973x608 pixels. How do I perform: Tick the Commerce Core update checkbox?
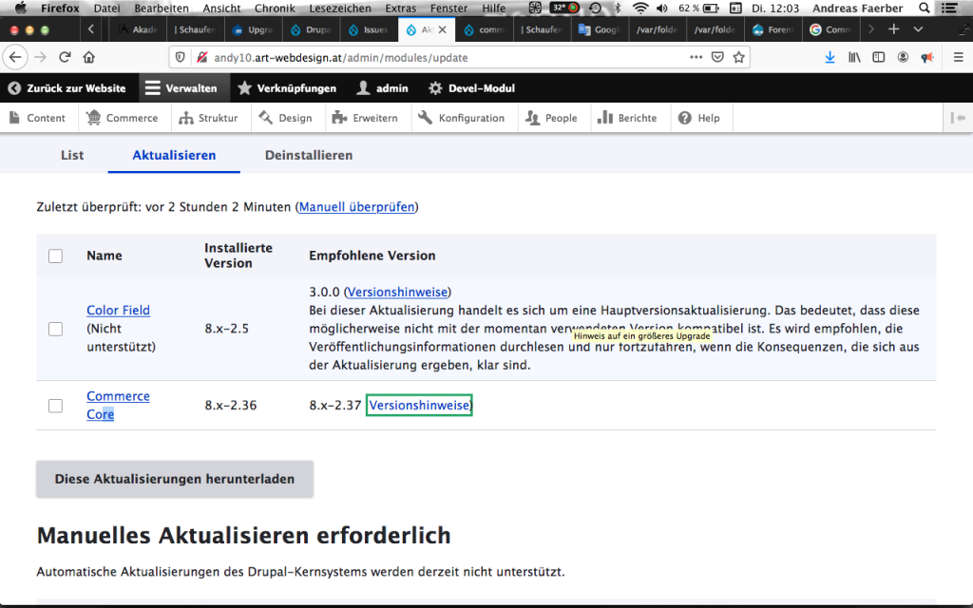click(56, 406)
